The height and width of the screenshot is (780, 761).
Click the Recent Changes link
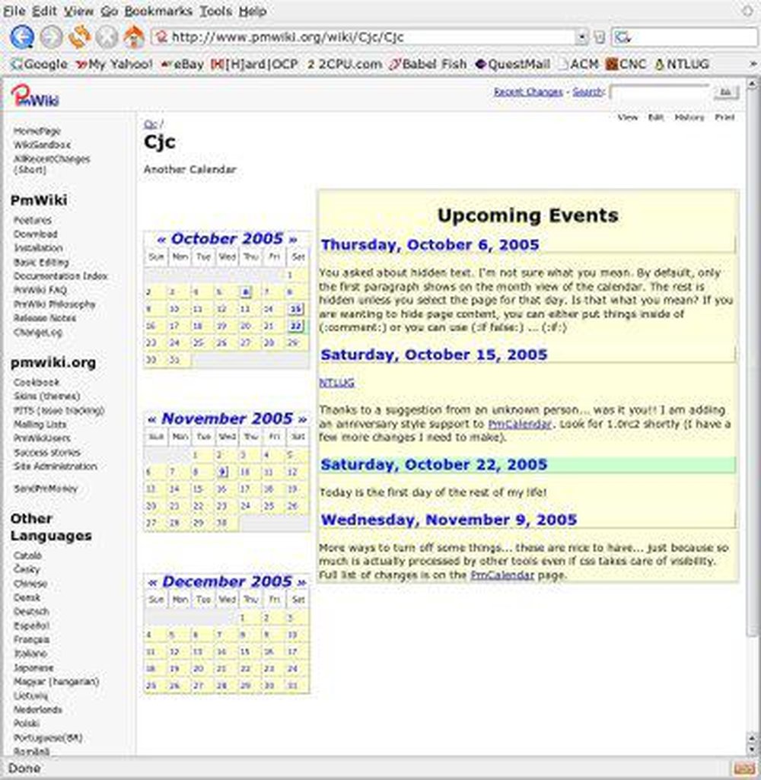click(x=527, y=92)
